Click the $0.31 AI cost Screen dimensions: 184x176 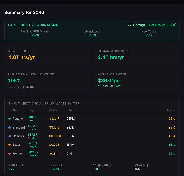click(x=53, y=154)
